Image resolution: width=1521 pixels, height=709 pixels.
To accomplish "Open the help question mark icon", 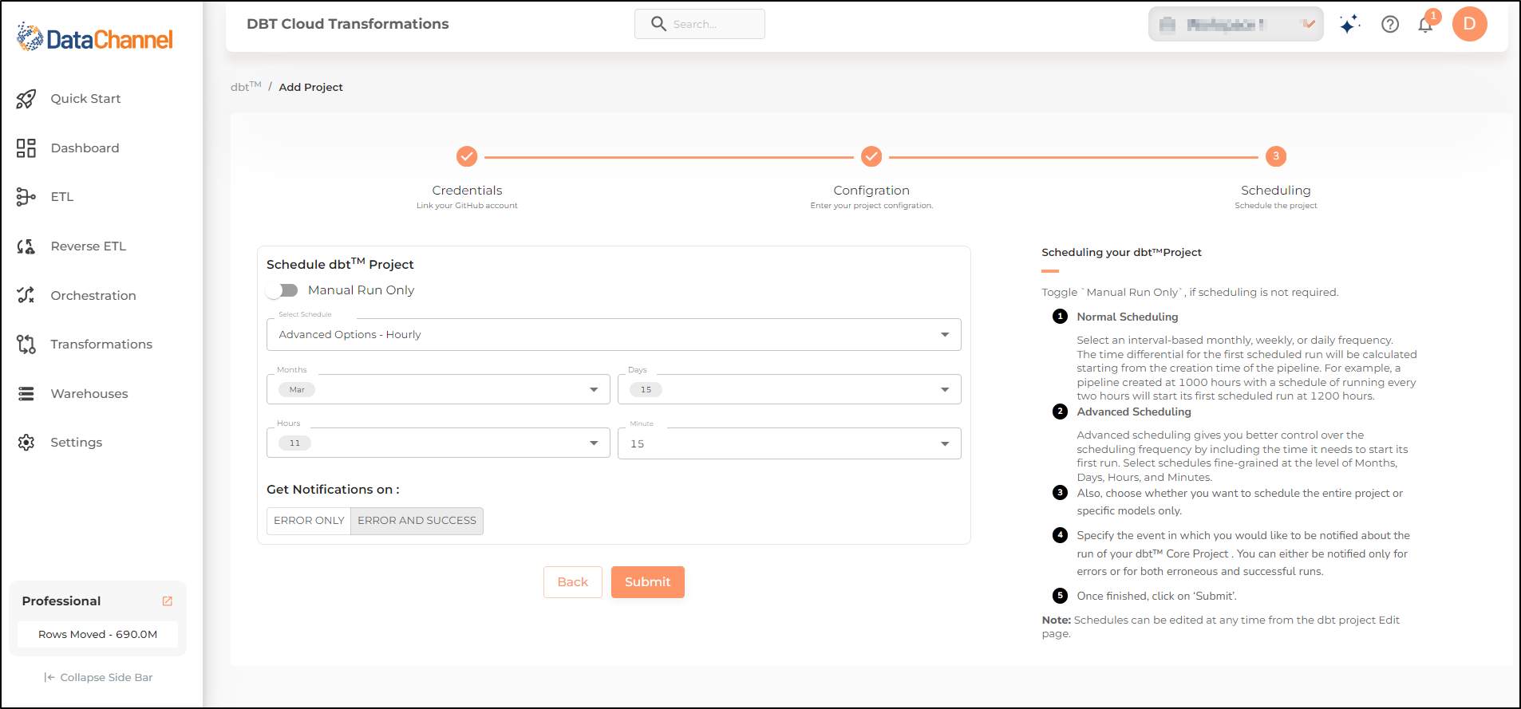I will point(1390,25).
